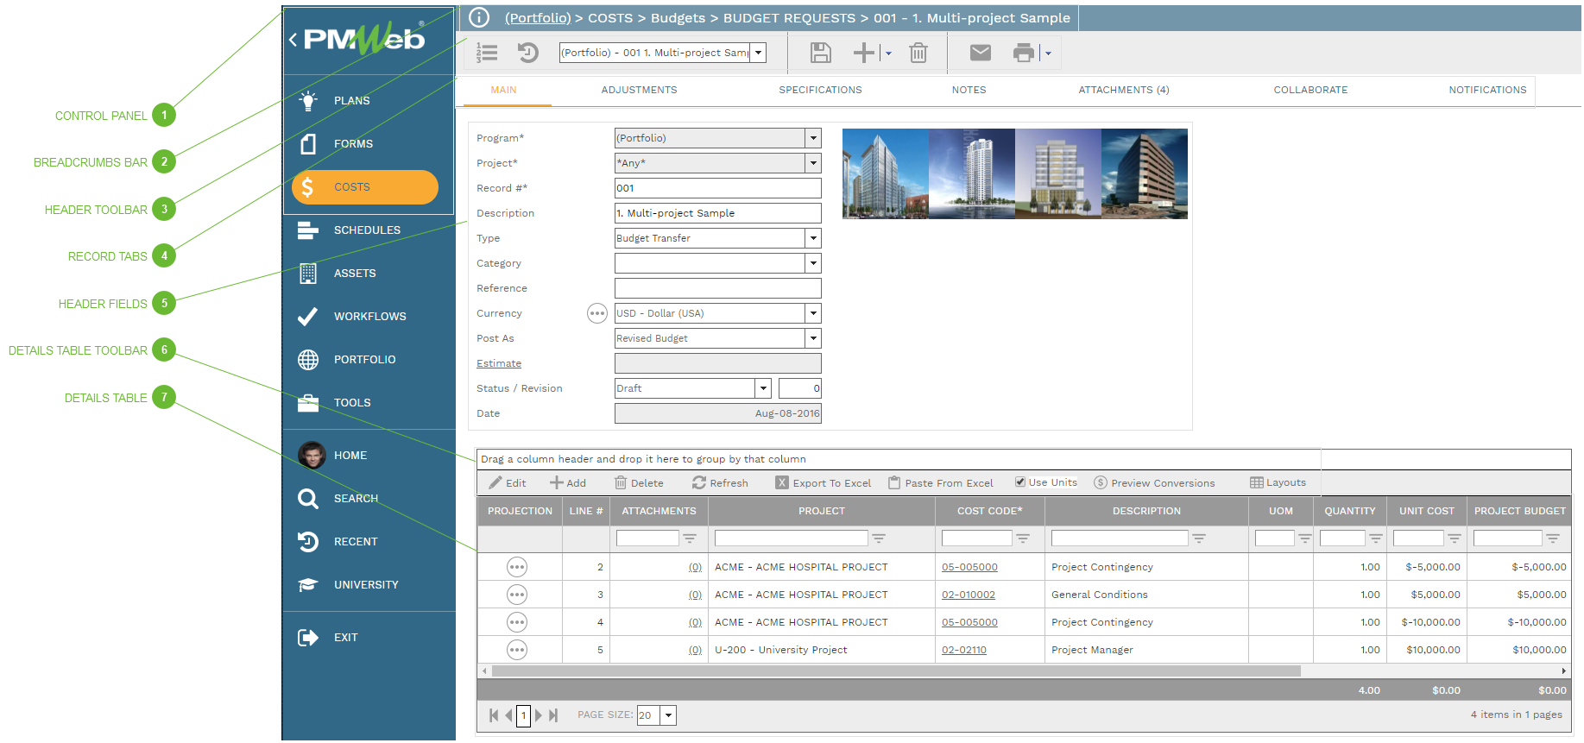
Task: Click the projection ellipsis for line 2
Action: 516,567
